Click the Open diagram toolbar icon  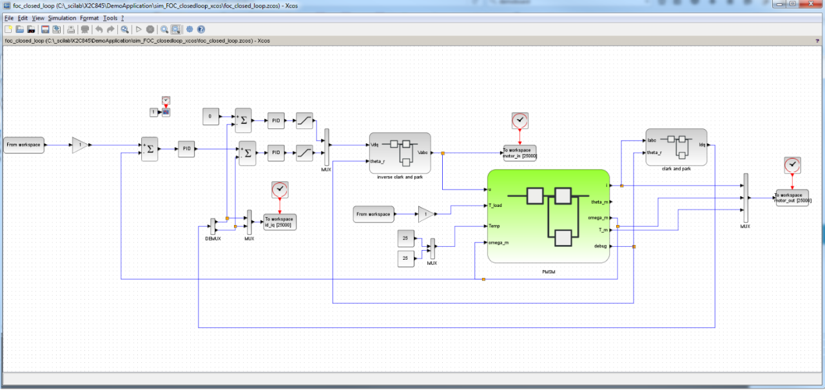[x=19, y=29]
